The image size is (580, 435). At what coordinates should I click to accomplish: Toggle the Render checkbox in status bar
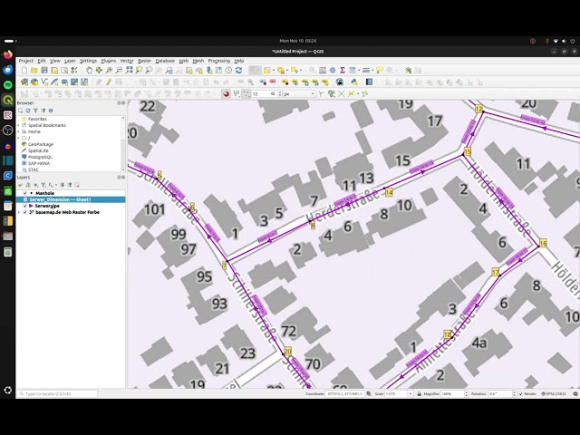[x=521, y=394]
